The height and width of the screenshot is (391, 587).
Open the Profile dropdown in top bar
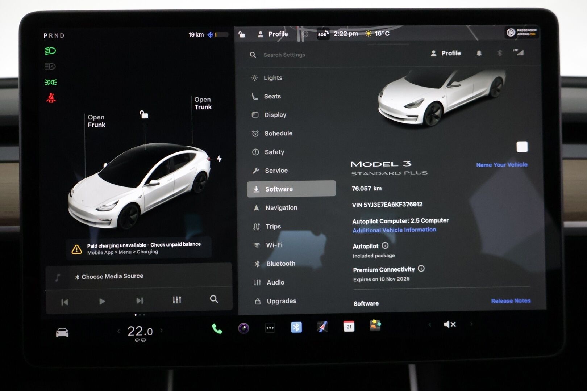point(273,34)
